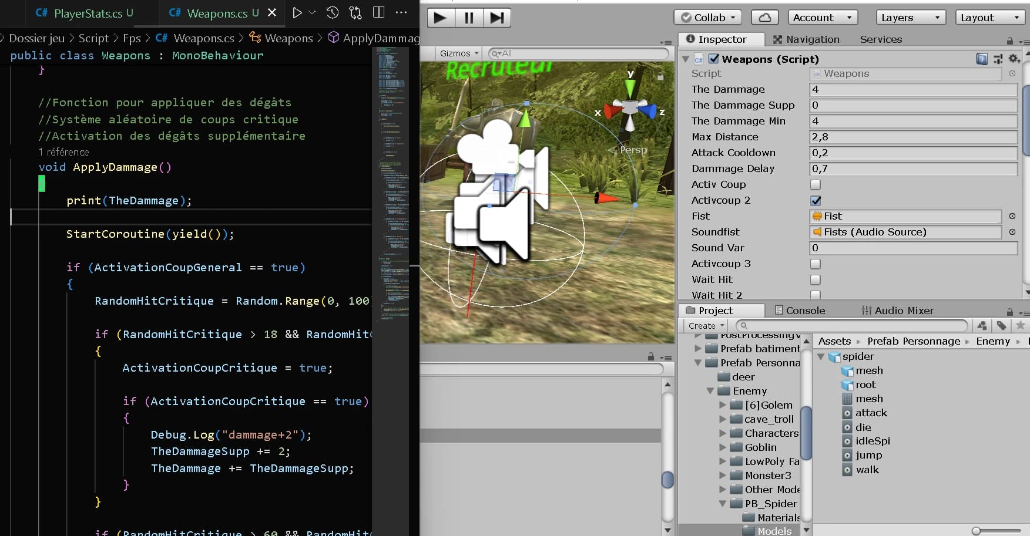Click the VS Code Run file icon
The width and height of the screenshot is (1030, 536).
pyautogui.click(x=297, y=12)
